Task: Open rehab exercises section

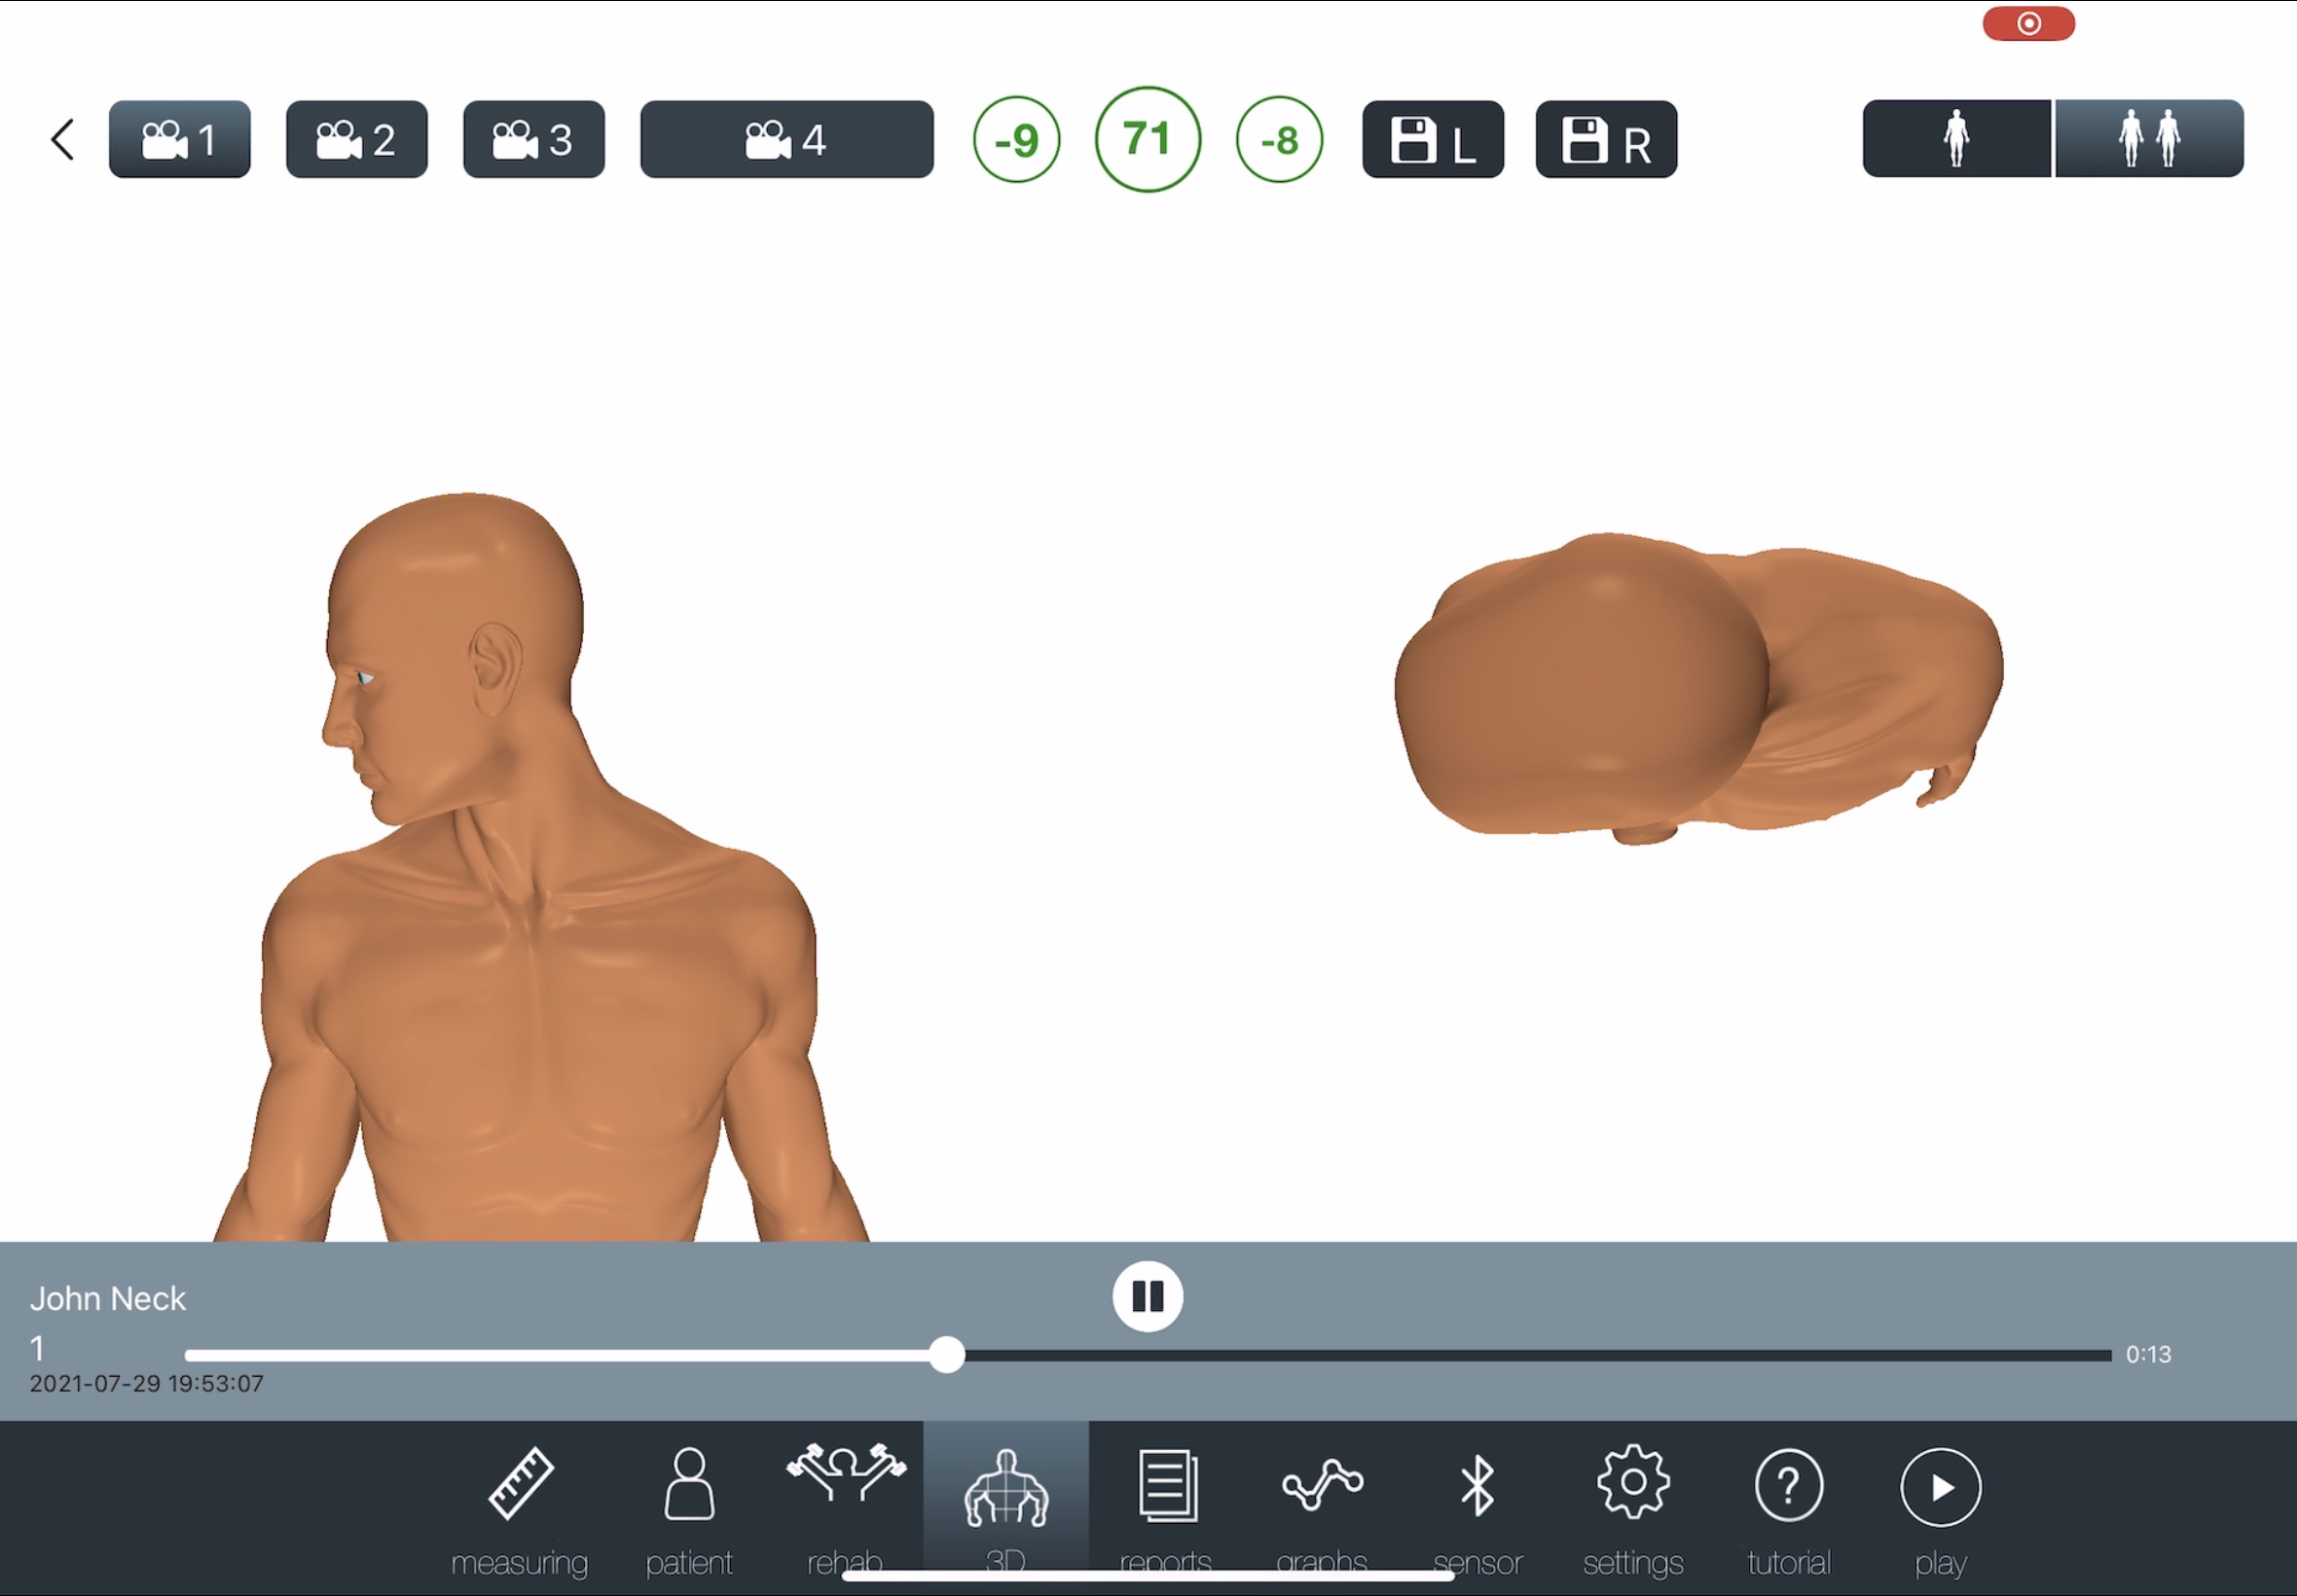Action: coord(845,1505)
